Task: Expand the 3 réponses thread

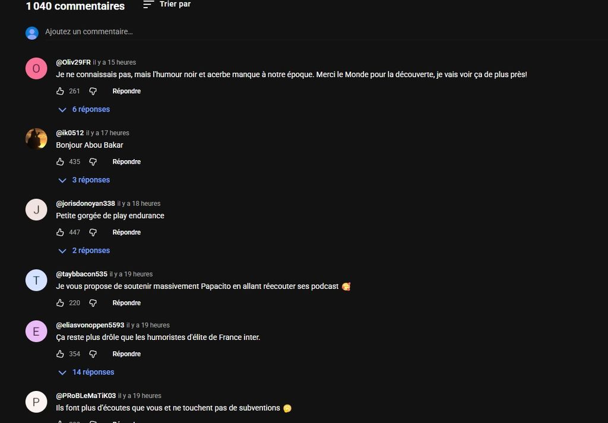Action: point(84,180)
